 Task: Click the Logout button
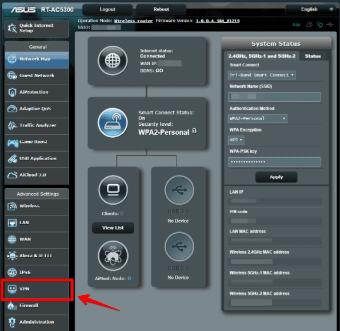pyautogui.click(x=107, y=9)
